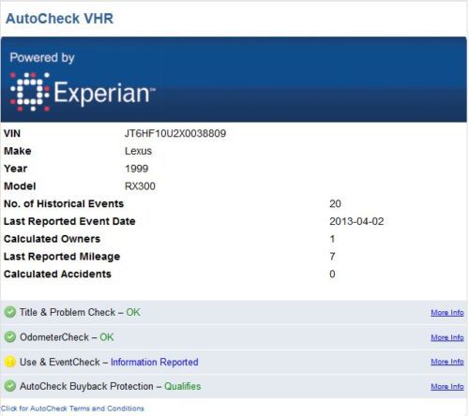Click the AutoCheck VHR heading

point(59,19)
